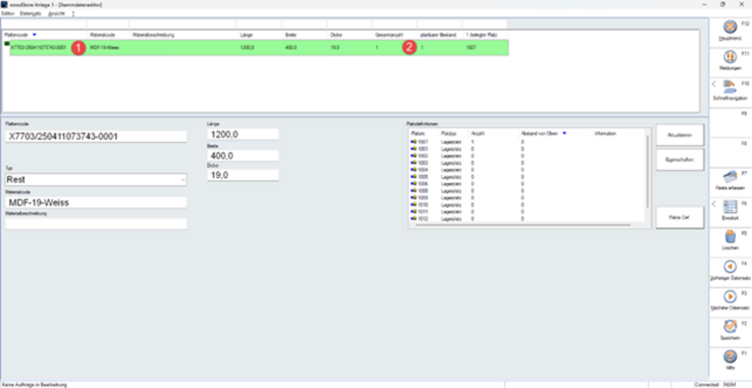Click the place icon for Platz 1004

[414, 170]
